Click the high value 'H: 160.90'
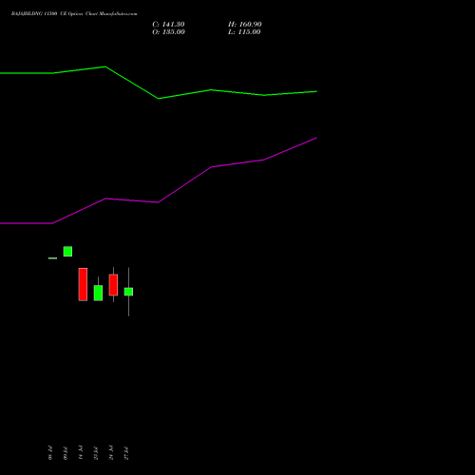The image size is (475, 475). point(245,25)
